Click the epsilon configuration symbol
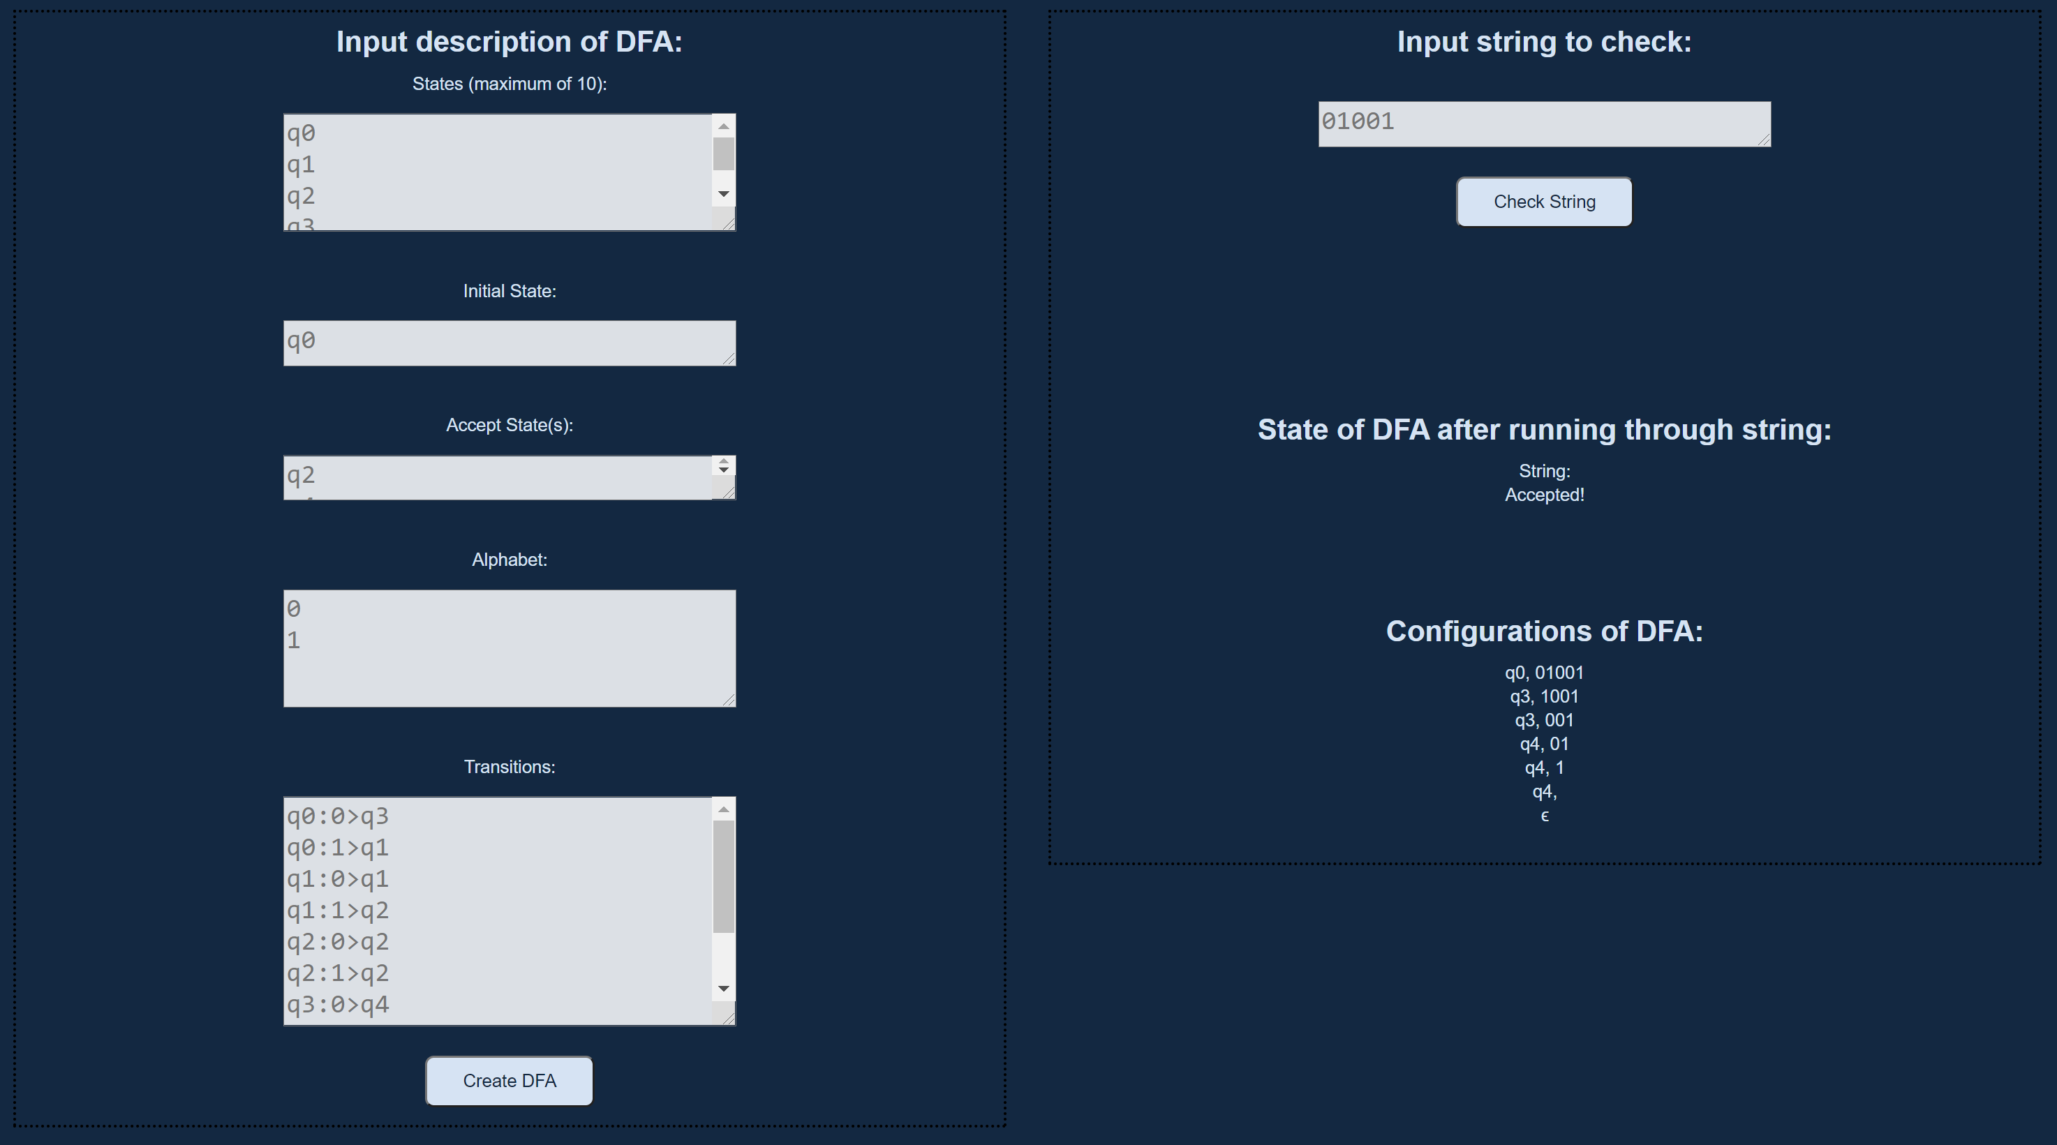Image resolution: width=2057 pixels, height=1145 pixels. coord(1545,816)
